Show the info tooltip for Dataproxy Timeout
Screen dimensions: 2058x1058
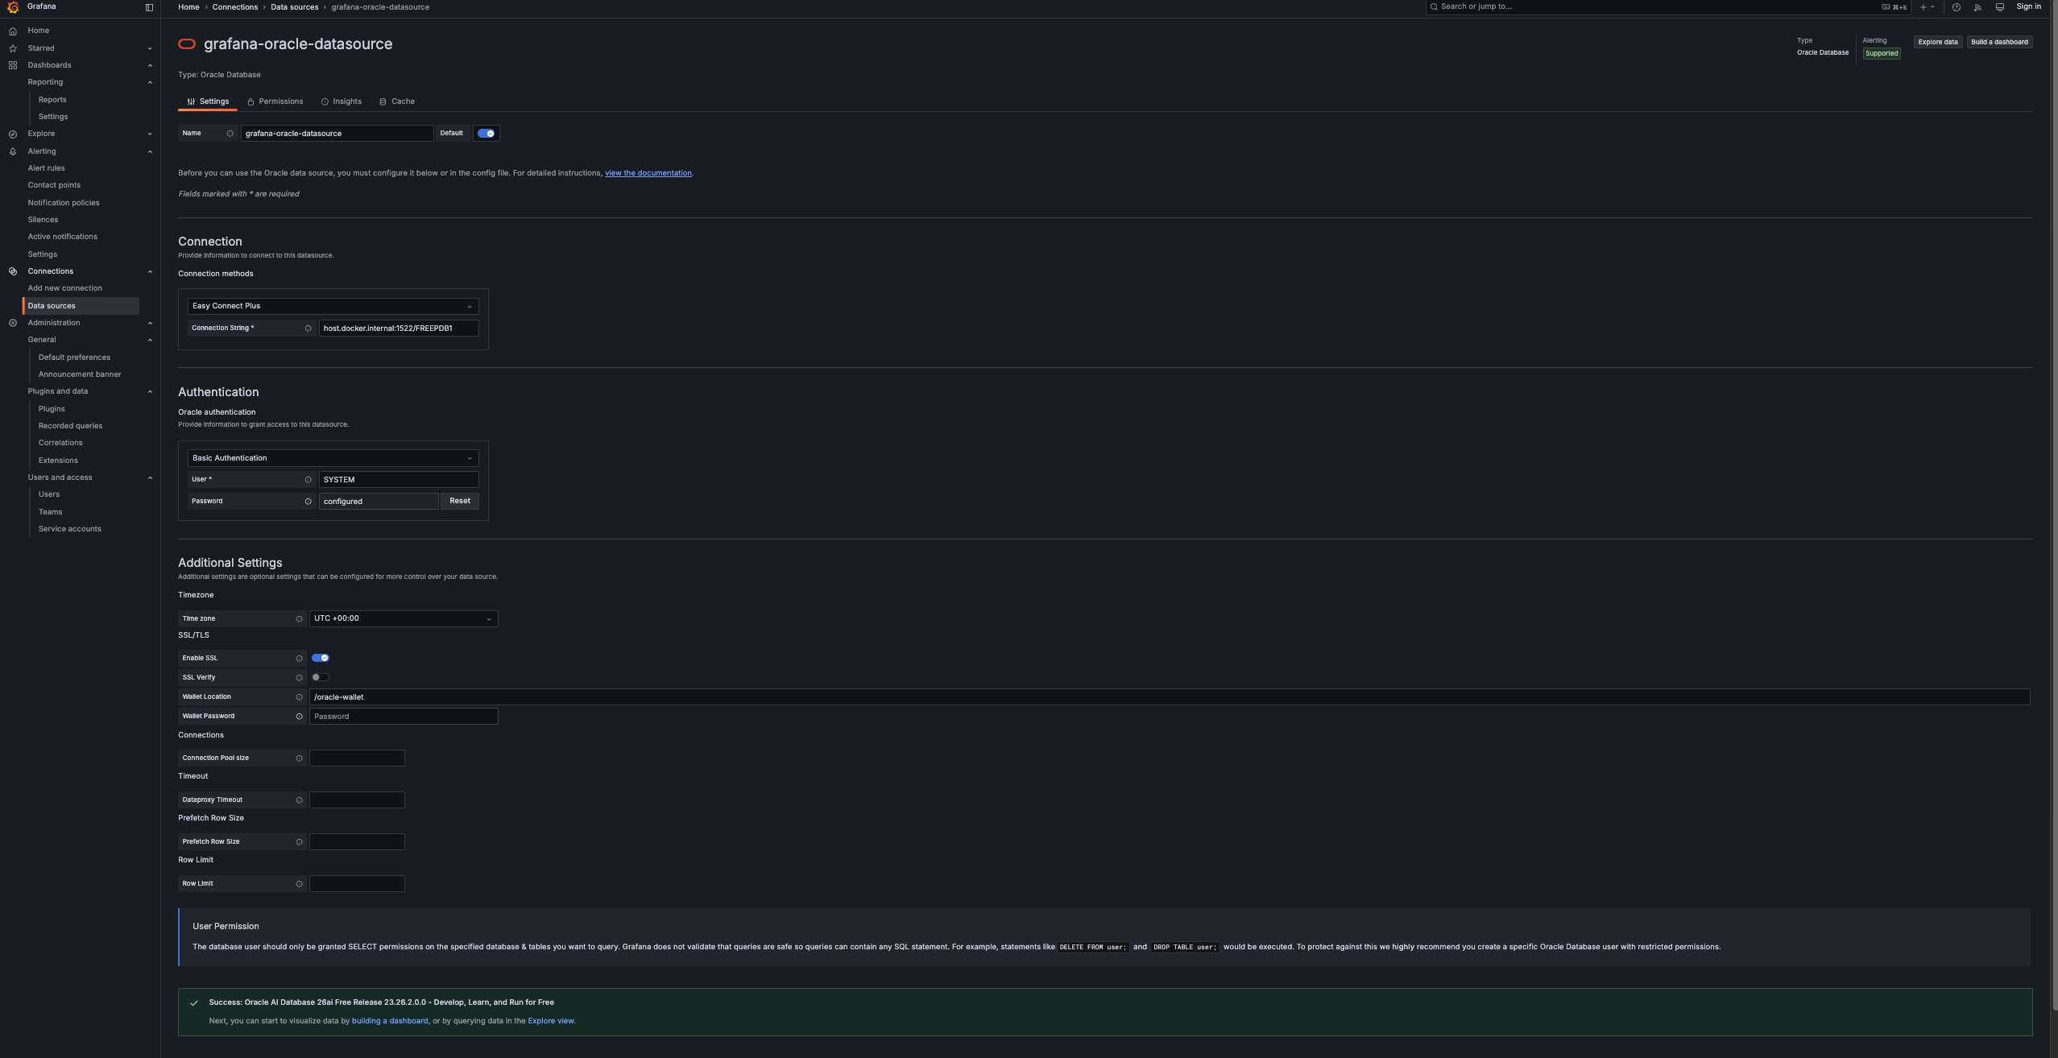299,800
